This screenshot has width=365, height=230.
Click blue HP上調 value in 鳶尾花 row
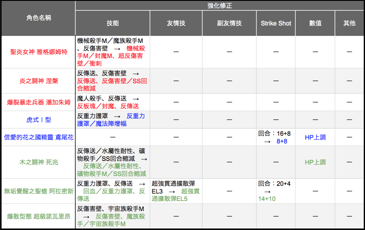pyautogui.click(x=315, y=137)
